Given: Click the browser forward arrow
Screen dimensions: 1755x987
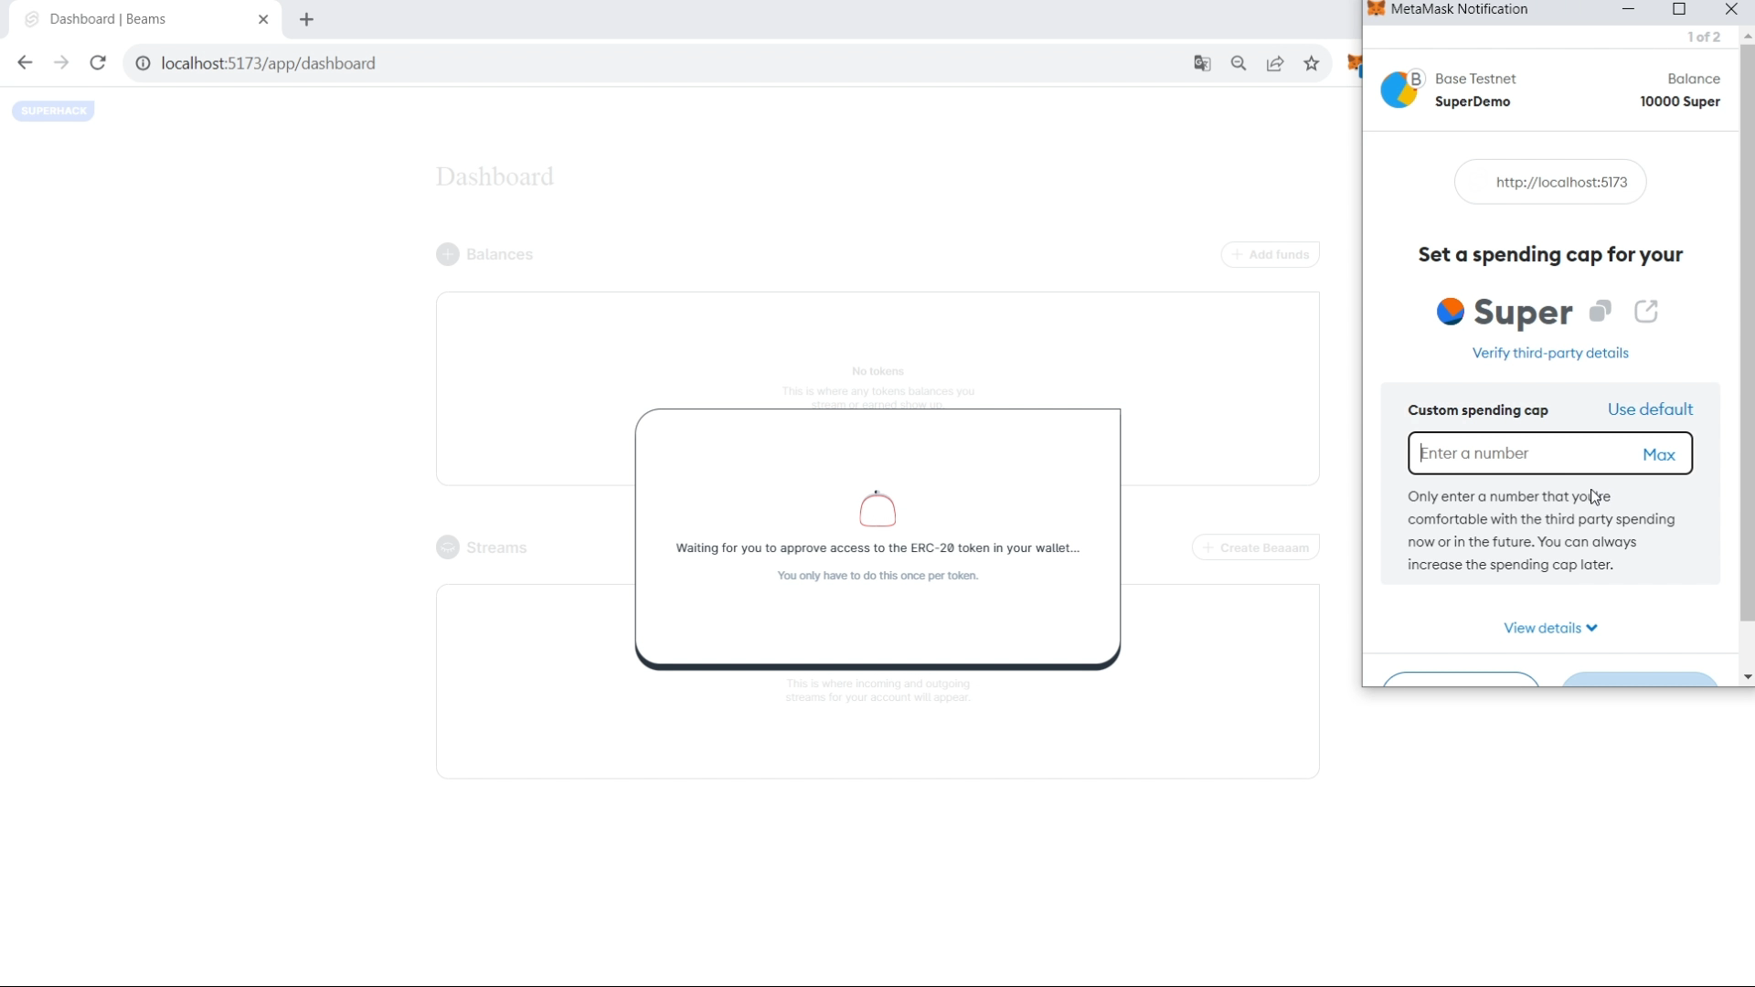Looking at the screenshot, I should tap(61, 63).
